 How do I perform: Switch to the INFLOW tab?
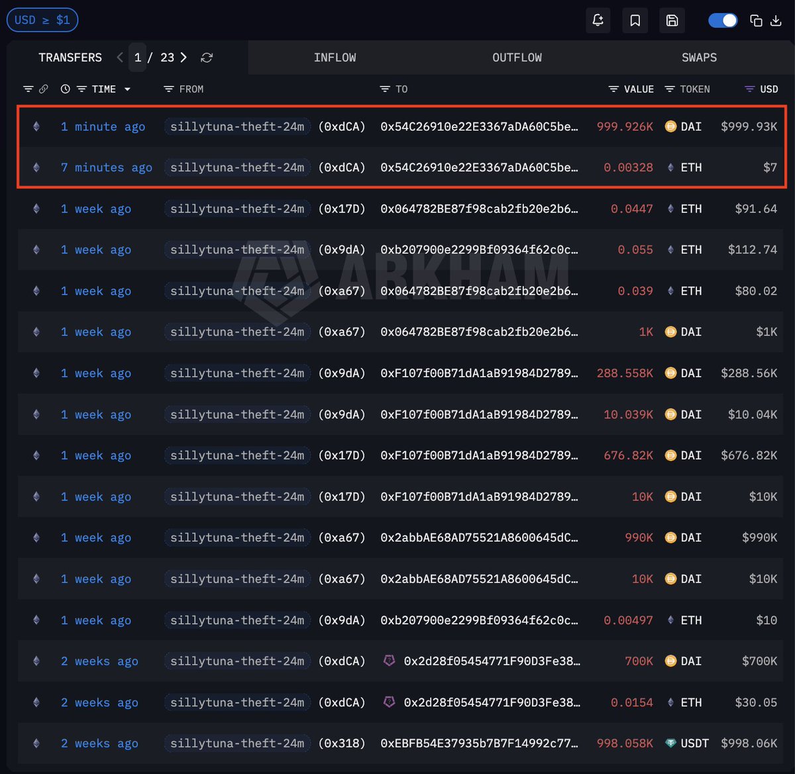click(x=335, y=58)
